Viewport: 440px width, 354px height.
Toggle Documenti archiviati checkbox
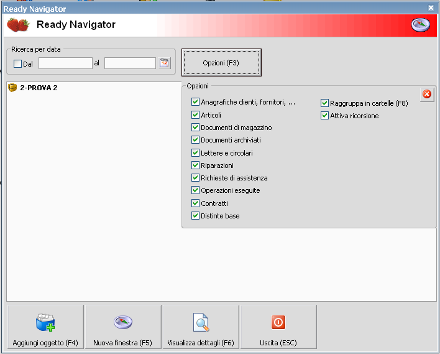(195, 139)
